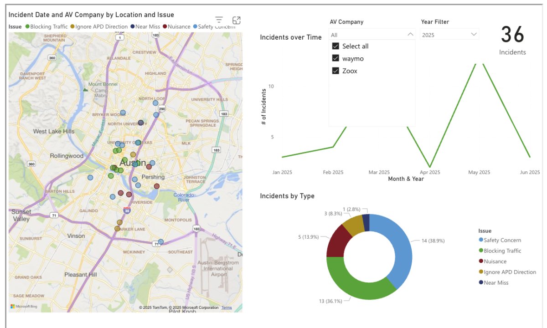
Task: Click the '5 (13.9%)' data label
Action: click(308, 237)
